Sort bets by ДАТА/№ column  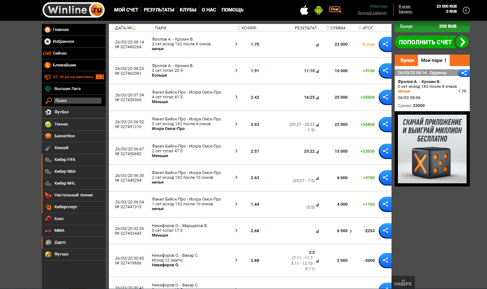pyautogui.click(x=125, y=28)
